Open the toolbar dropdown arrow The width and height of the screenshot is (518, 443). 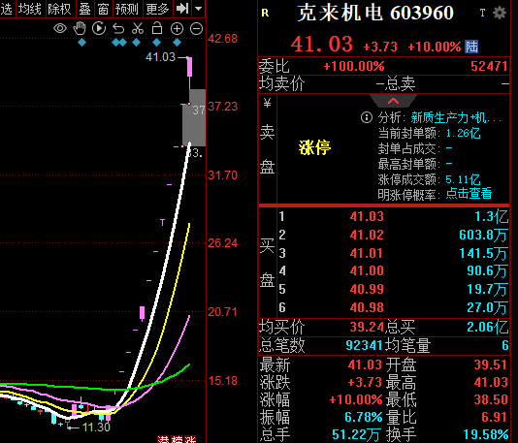(x=198, y=9)
